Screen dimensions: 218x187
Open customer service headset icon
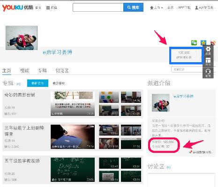pos(208,73)
